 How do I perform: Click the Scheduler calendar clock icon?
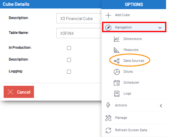pyautogui.click(x=117, y=83)
